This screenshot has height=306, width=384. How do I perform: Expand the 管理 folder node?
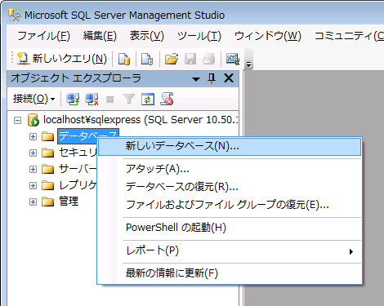pyautogui.click(x=33, y=202)
